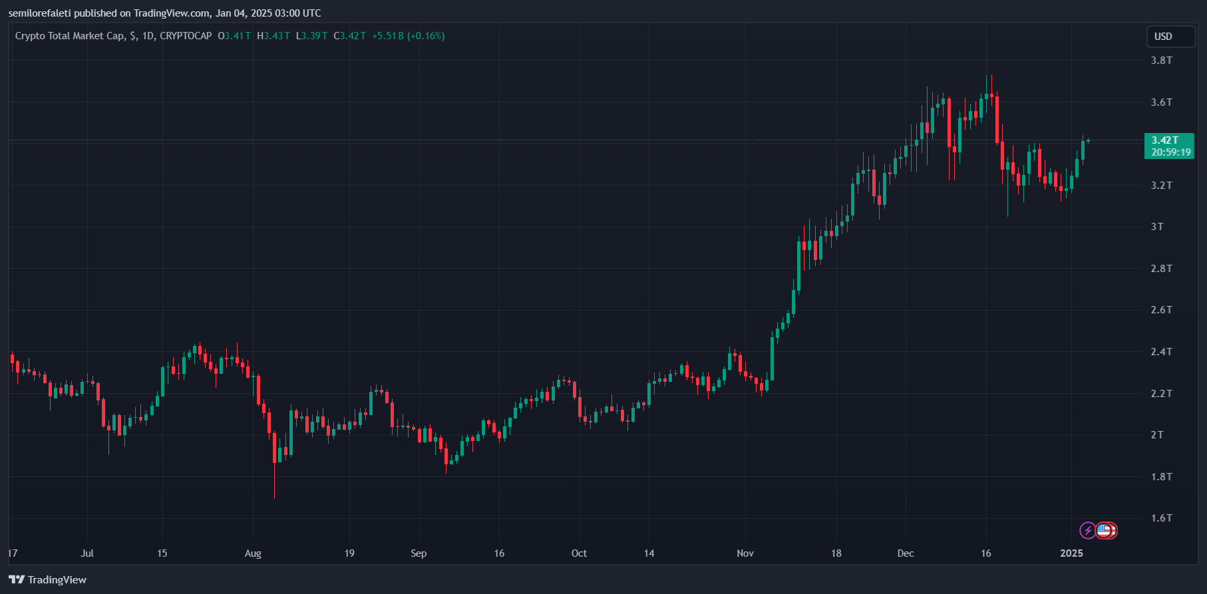
Task: Click the 19 date label after Aug
Action: (349, 553)
